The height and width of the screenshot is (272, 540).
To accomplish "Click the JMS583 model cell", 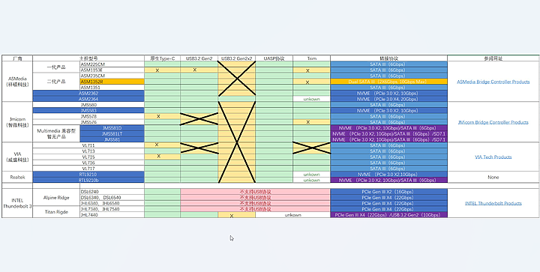I will click(88, 110).
